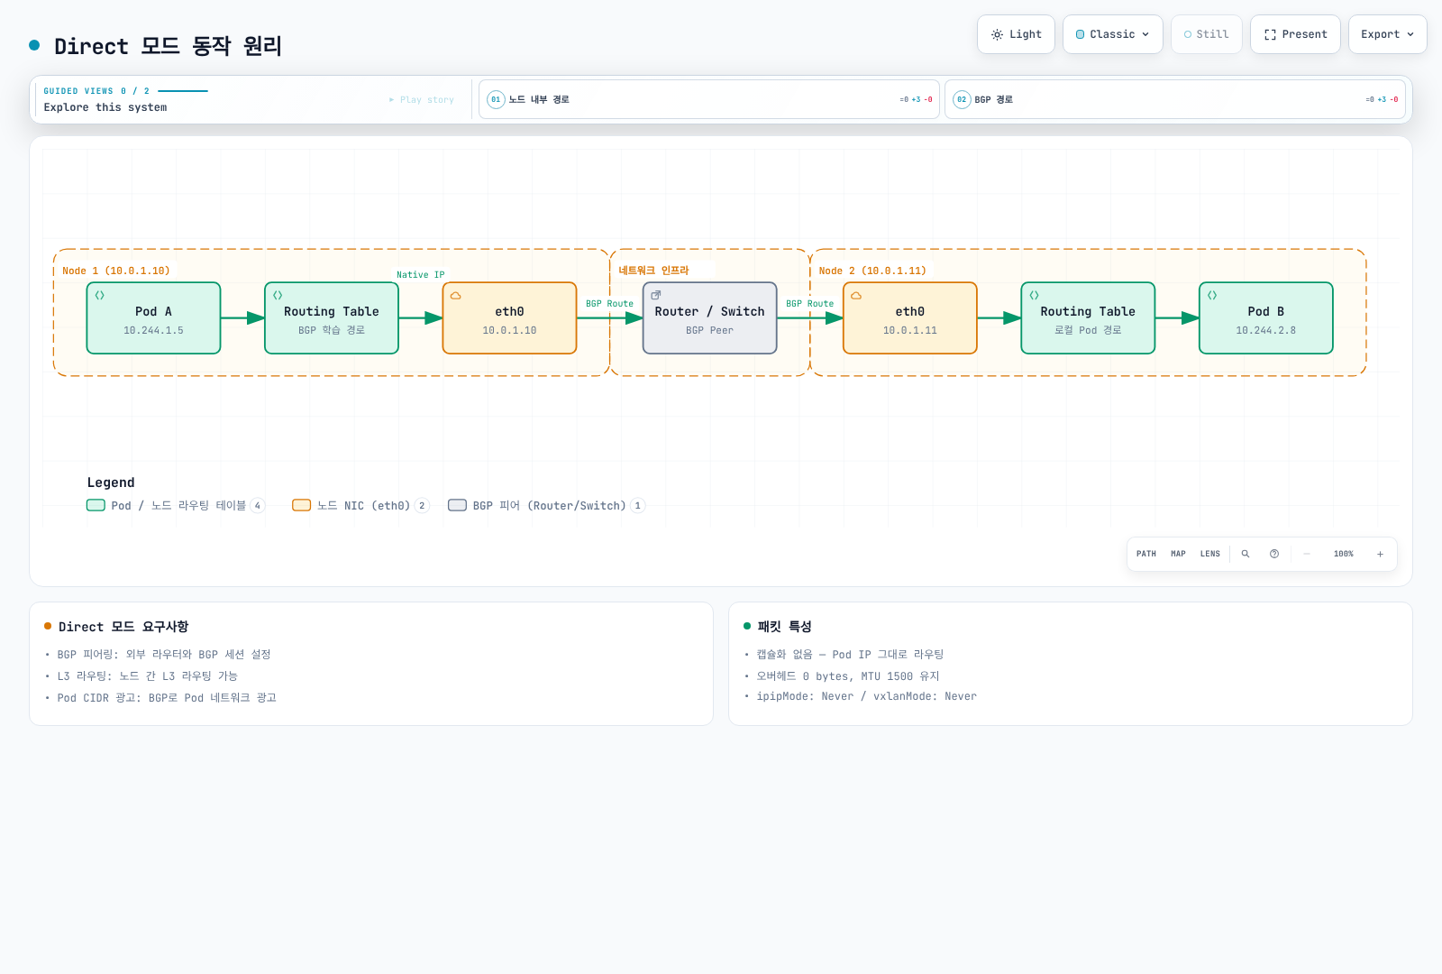This screenshot has height=974, width=1442.
Task: Enter Present fullscreen mode
Action: click(x=1295, y=34)
